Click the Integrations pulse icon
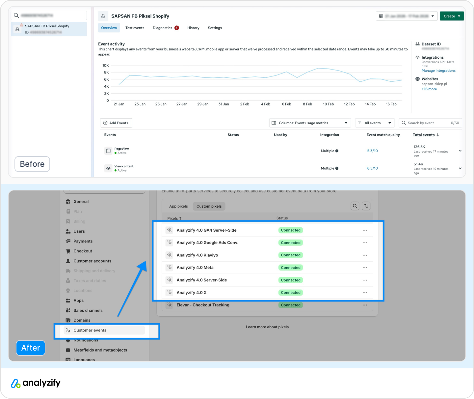This screenshot has width=474, height=399. coord(417,57)
